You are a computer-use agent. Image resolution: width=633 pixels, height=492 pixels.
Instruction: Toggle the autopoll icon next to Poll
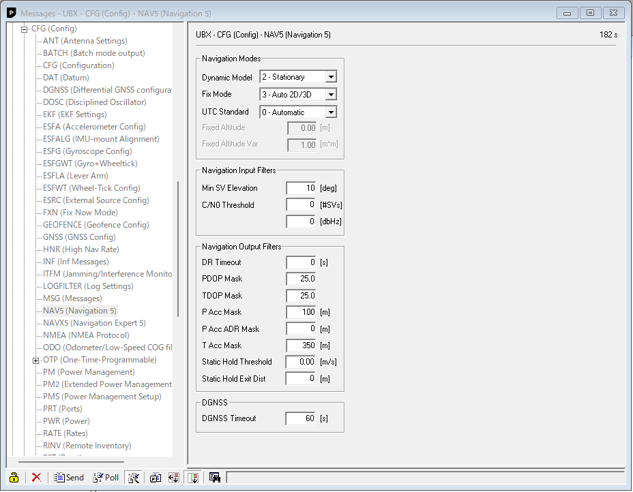click(134, 478)
